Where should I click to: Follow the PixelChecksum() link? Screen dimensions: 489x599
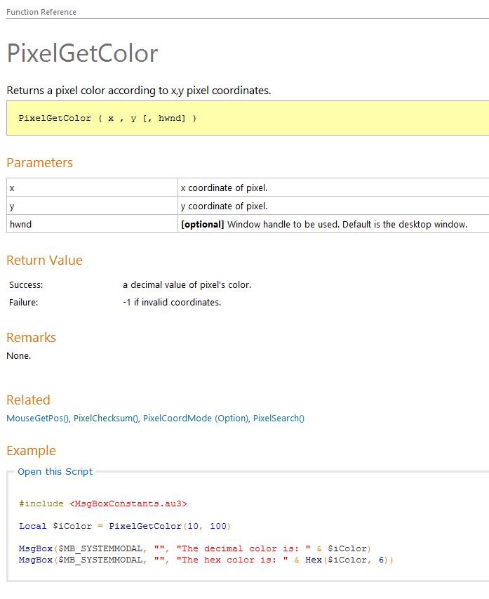106,418
